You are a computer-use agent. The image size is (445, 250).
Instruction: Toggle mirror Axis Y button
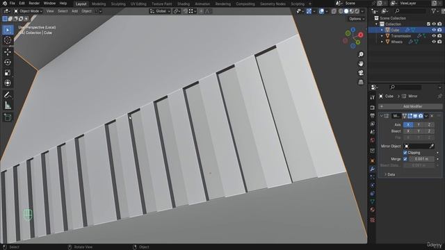pos(419,125)
